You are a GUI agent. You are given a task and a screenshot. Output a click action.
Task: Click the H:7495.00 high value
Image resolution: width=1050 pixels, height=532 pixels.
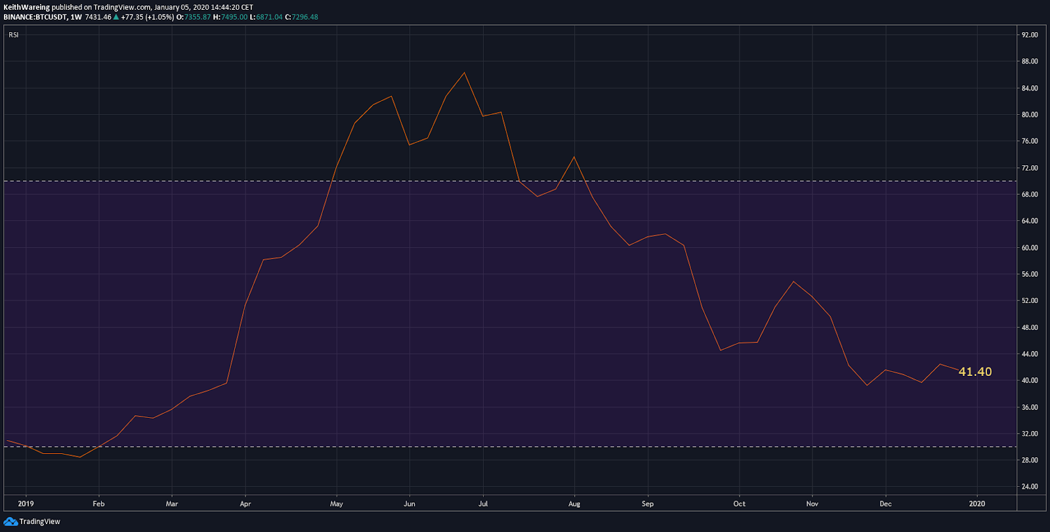pos(230,17)
